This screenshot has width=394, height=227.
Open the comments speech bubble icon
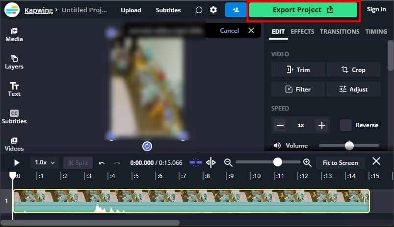199,10
